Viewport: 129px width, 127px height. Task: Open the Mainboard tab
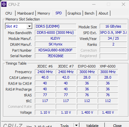coord(25,13)
